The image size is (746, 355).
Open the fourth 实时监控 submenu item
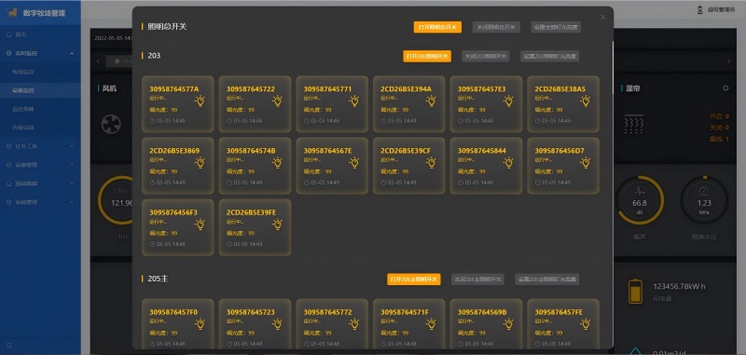click(x=40, y=128)
